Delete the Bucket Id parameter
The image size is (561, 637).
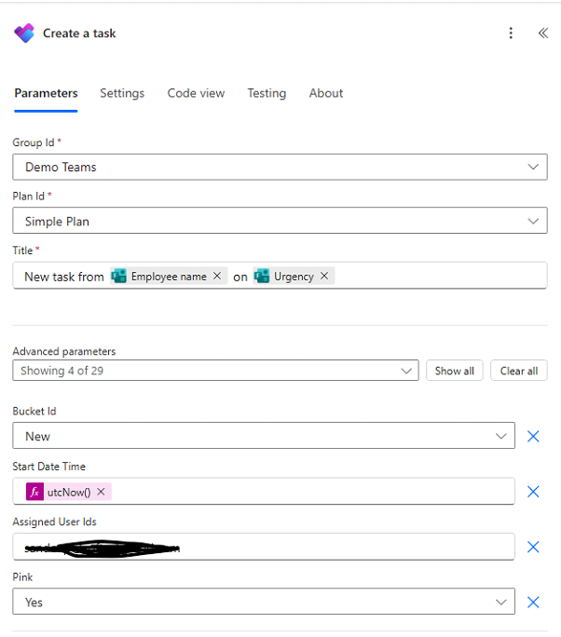tap(533, 436)
